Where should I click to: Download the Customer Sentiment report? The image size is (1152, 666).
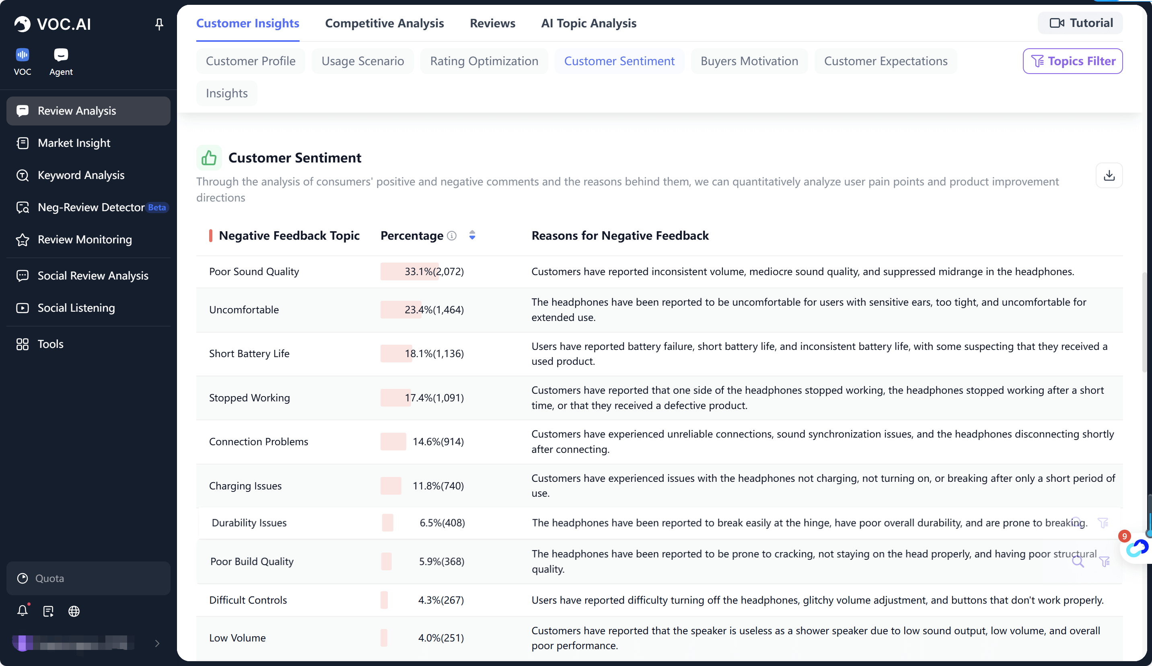(x=1109, y=175)
